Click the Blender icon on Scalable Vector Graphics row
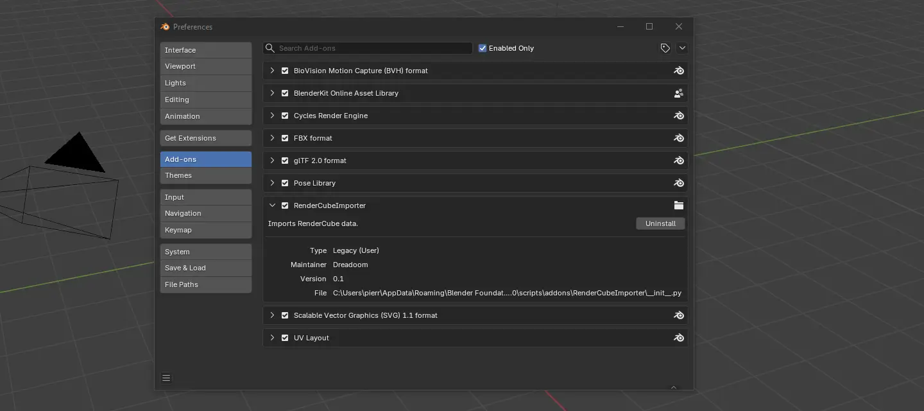The image size is (924, 411). (x=679, y=315)
